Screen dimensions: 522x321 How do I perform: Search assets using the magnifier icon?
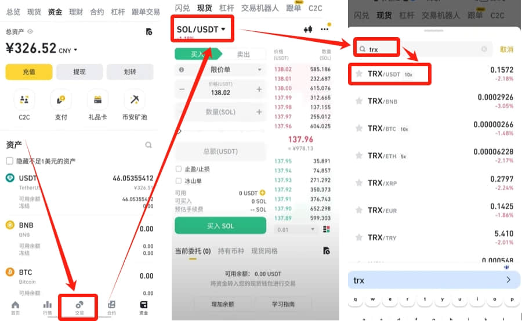[148, 145]
